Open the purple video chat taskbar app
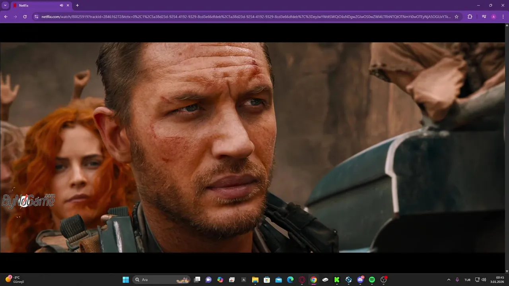The image size is (509, 286). 208,280
